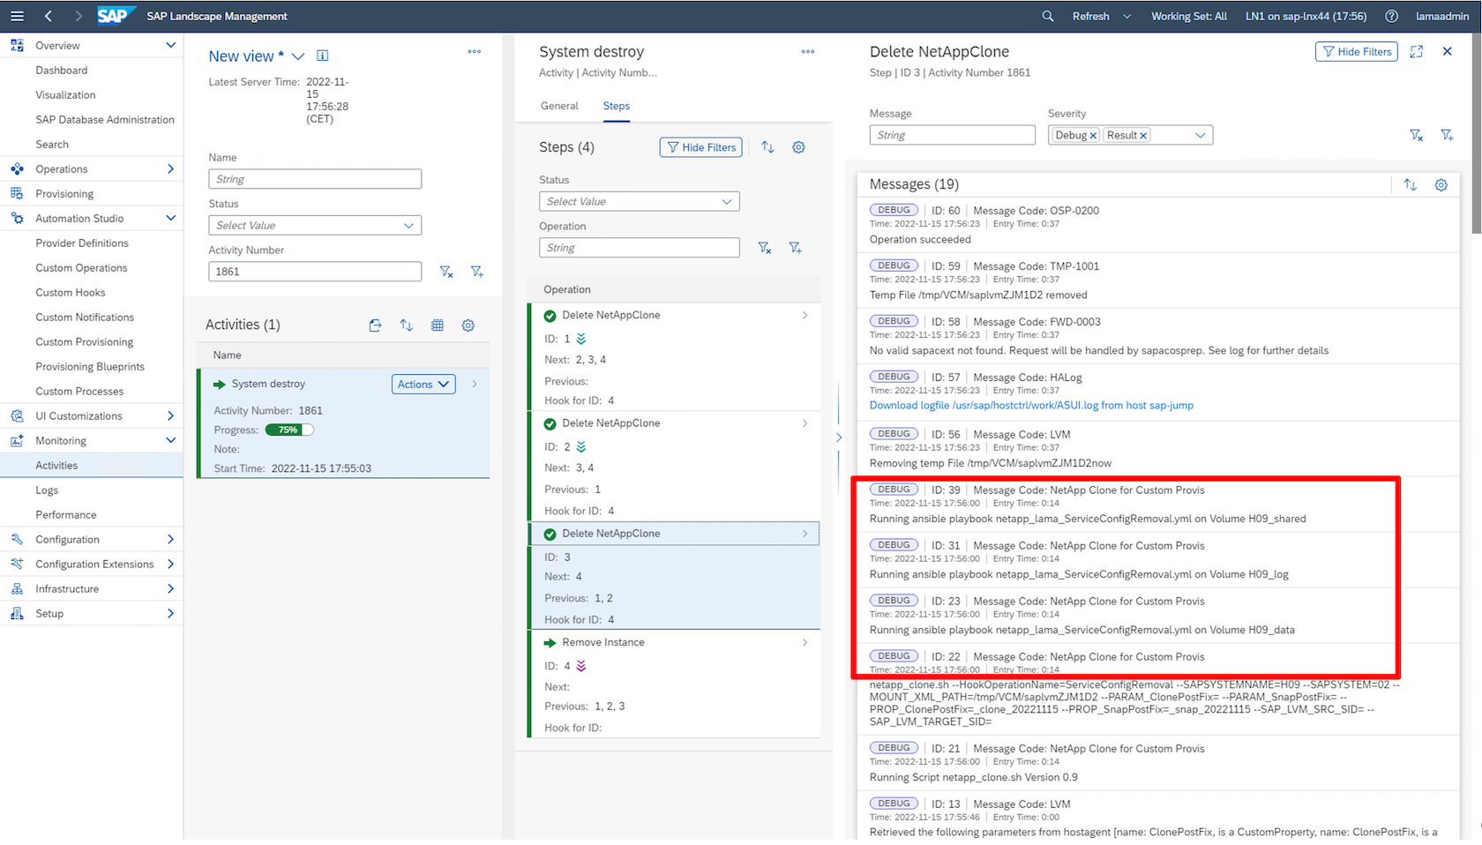Download logfile ASUI.log from host sap-jump
The width and height of the screenshot is (1482, 845).
(1030, 406)
